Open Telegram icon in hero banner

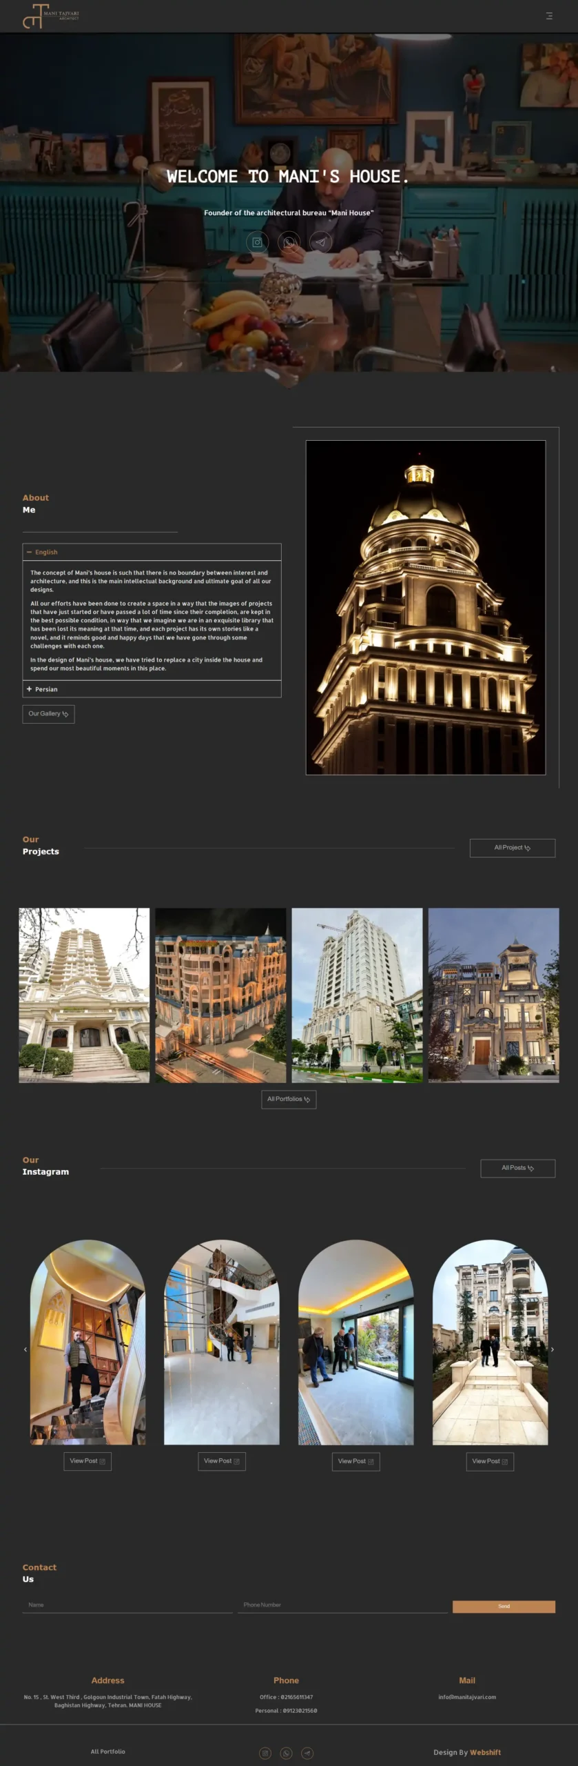pyautogui.click(x=320, y=242)
